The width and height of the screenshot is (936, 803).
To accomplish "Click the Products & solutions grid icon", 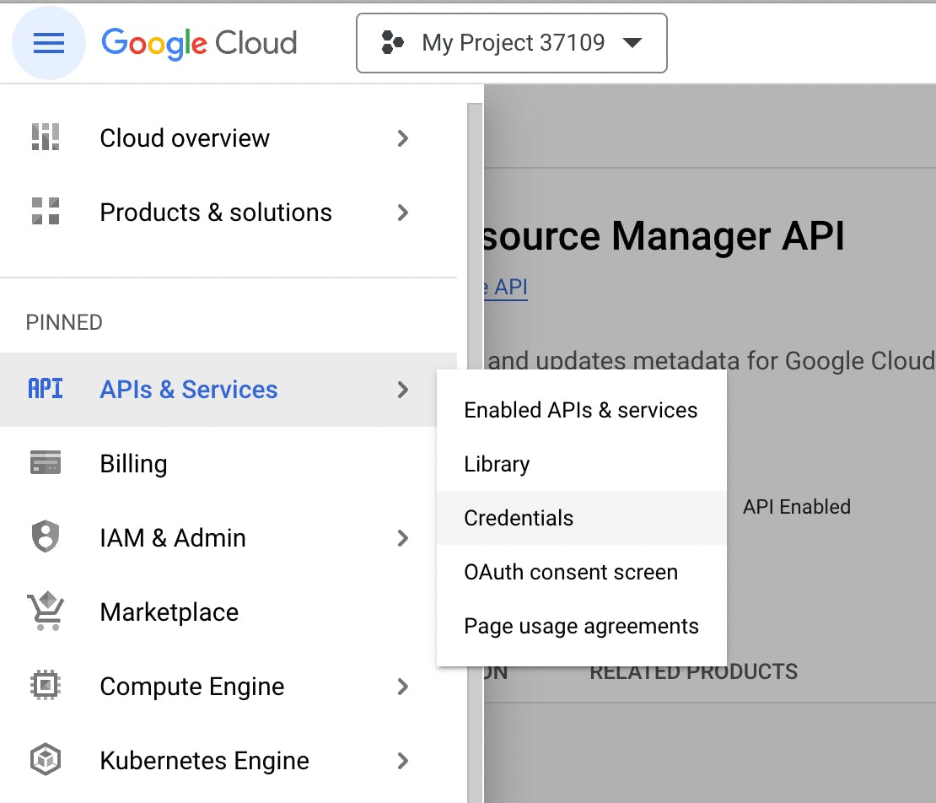I will click(x=46, y=212).
